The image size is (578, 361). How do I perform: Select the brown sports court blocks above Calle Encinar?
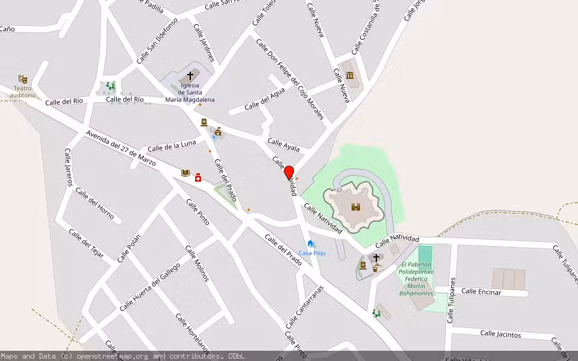[509, 279]
